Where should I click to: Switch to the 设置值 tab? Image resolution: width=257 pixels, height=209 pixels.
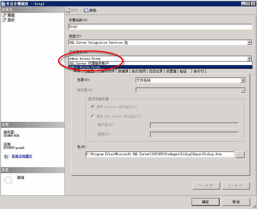click(171, 71)
